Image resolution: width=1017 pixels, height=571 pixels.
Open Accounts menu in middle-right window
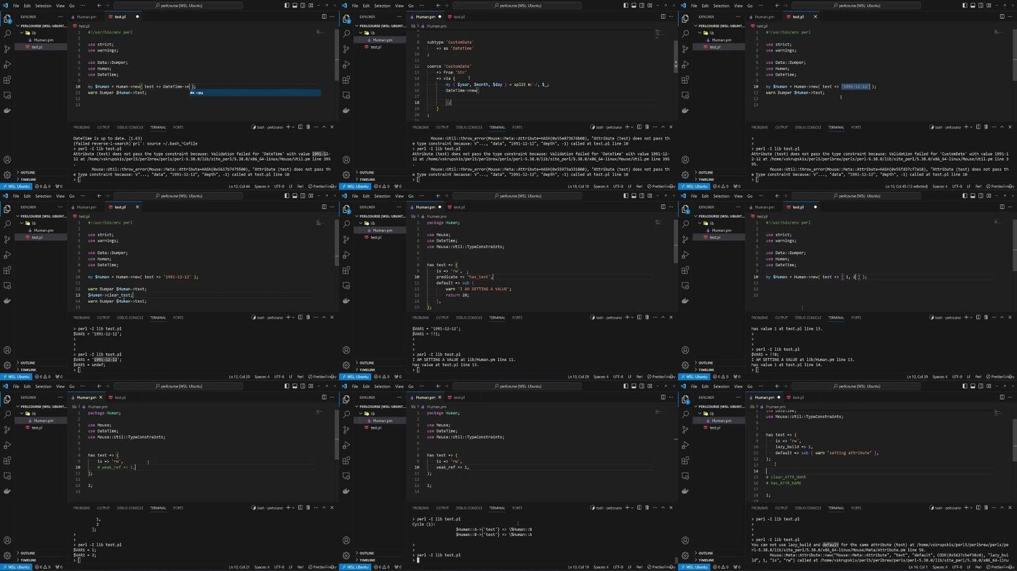685,350
